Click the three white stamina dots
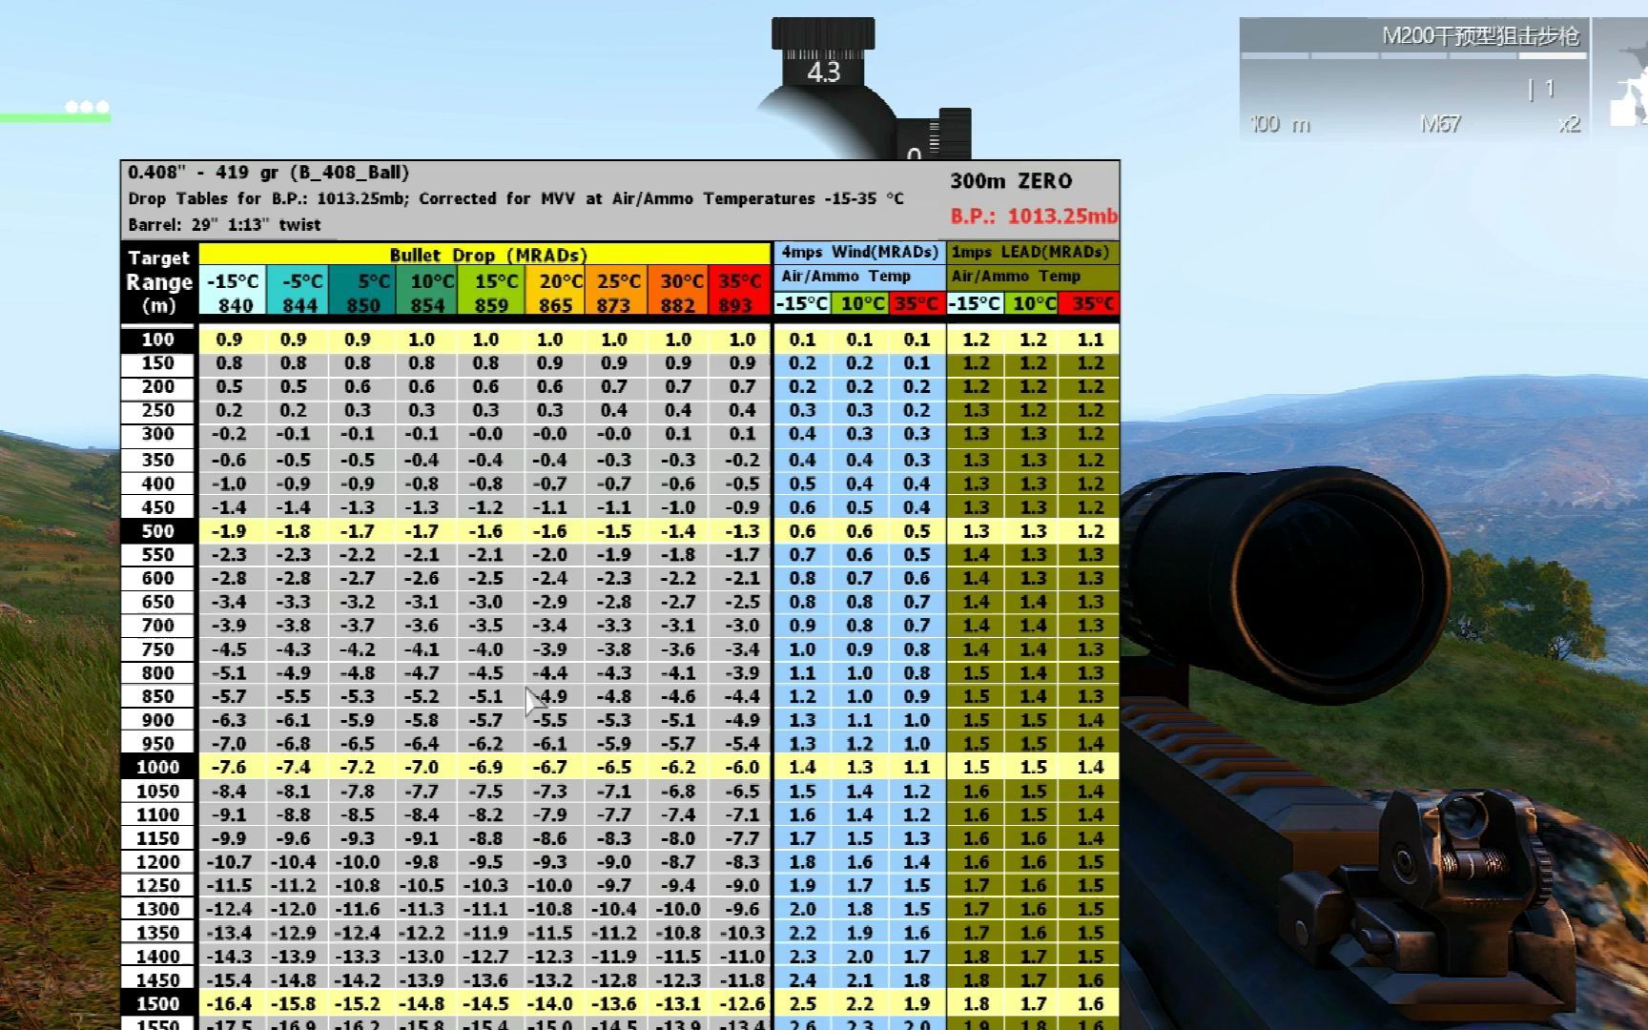The height and width of the screenshot is (1030, 1648). (87, 106)
